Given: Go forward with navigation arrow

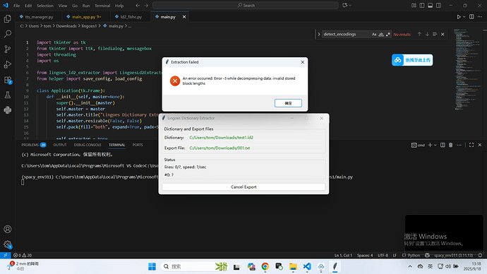Looking at the screenshot, I should point(146,5).
